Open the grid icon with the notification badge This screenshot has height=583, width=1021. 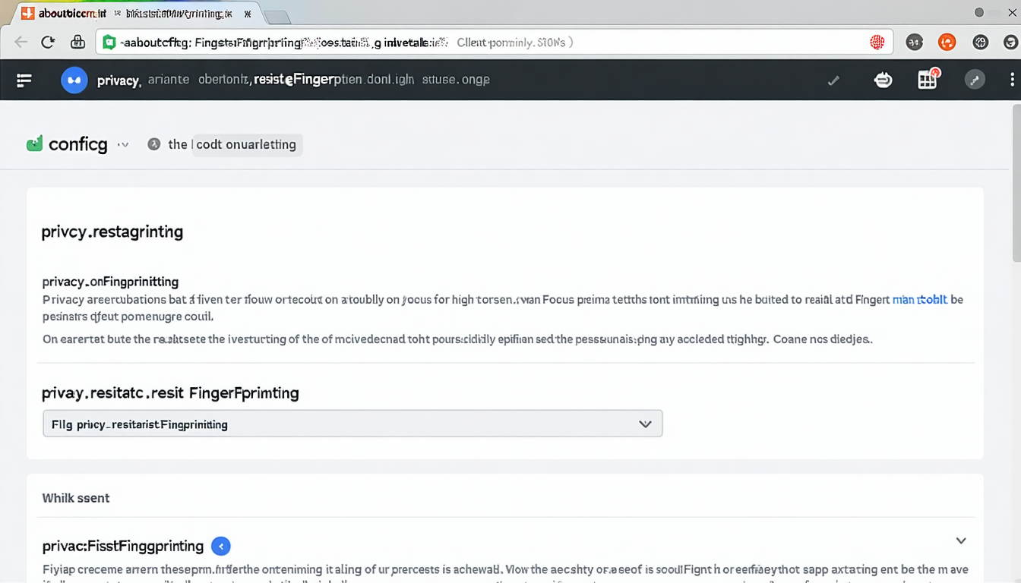tap(928, 79)
